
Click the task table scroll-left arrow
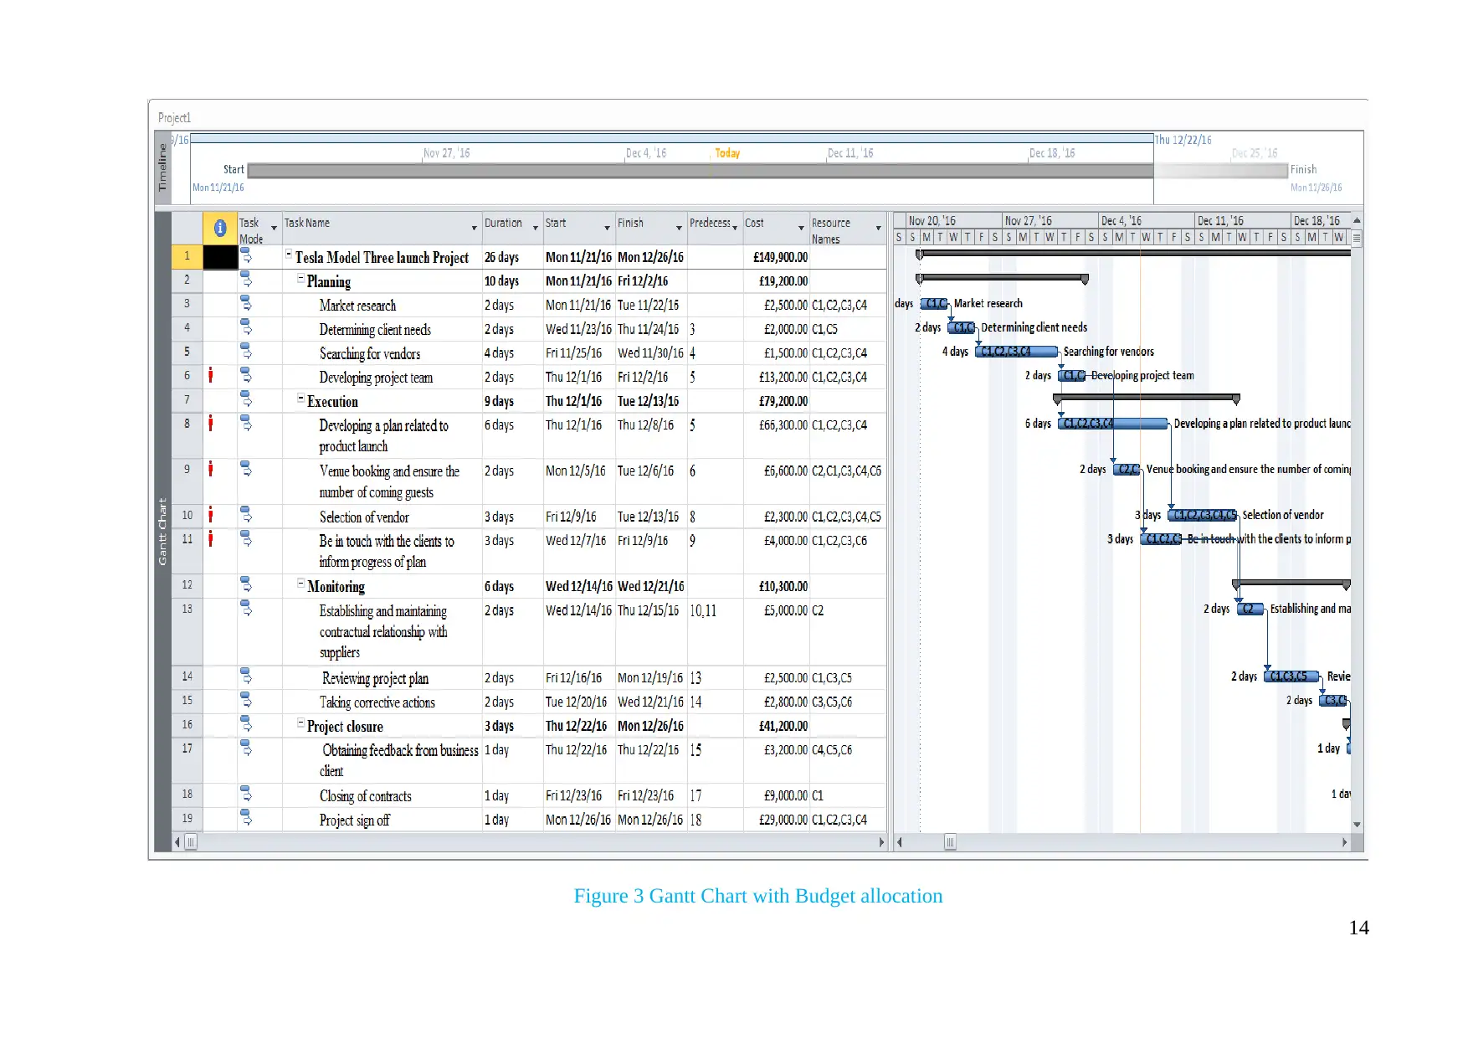(x=177, y=842)
